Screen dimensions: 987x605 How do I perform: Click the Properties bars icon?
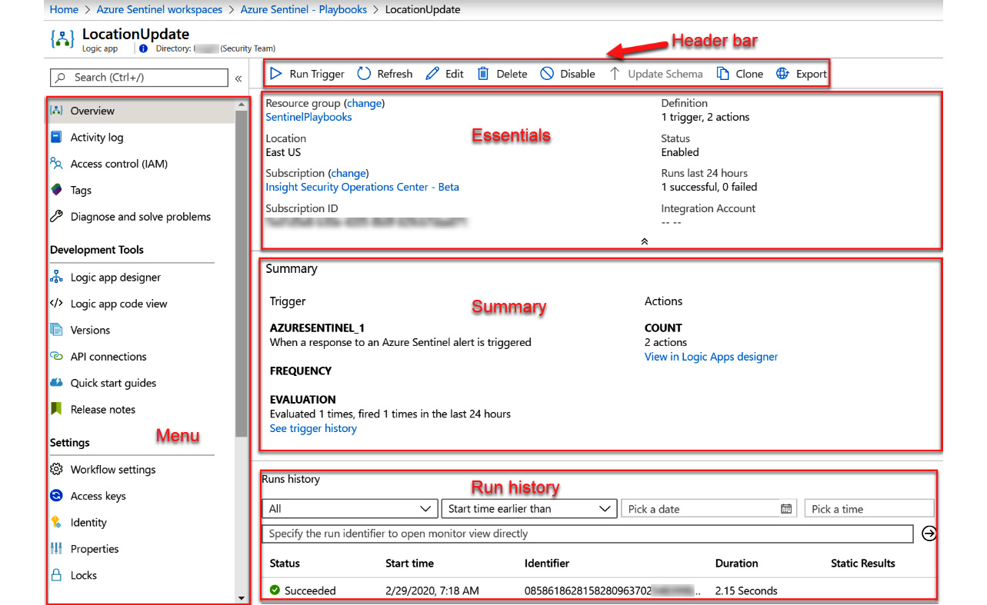56,548
